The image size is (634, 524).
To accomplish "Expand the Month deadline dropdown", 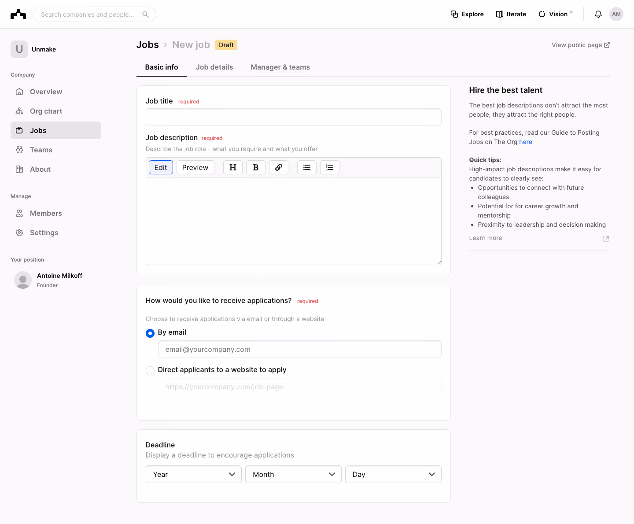I will point(293,474).
